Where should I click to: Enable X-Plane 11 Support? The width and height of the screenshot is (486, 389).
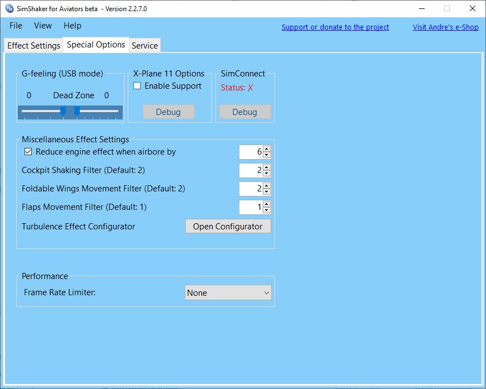click(137, 86)
